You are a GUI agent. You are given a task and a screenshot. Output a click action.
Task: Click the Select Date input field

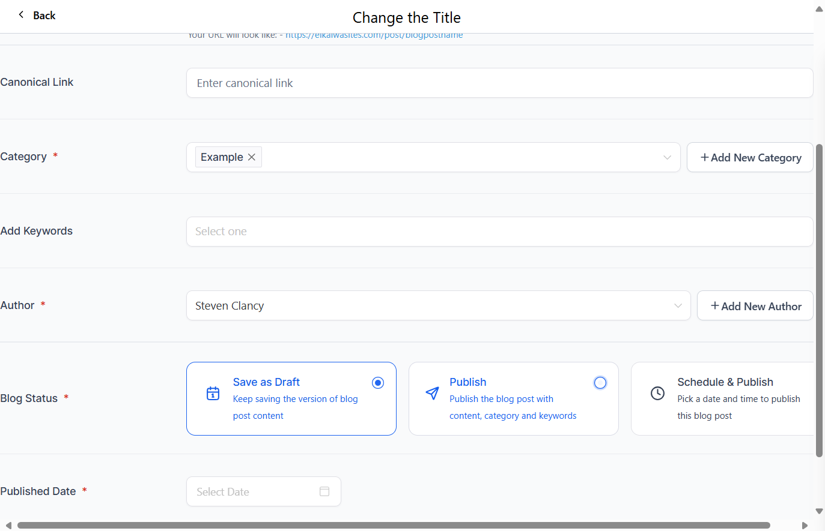264,491
